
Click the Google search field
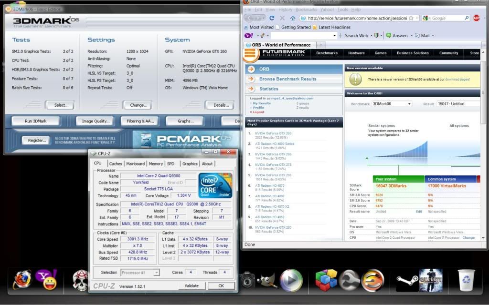pos(447,18)
